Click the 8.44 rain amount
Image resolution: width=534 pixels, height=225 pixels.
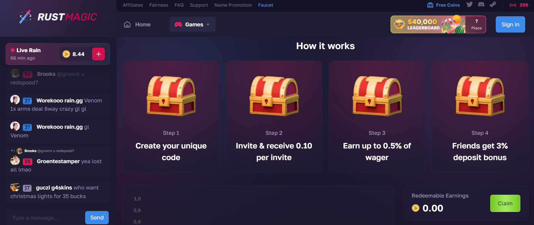[x=78, y=54]
